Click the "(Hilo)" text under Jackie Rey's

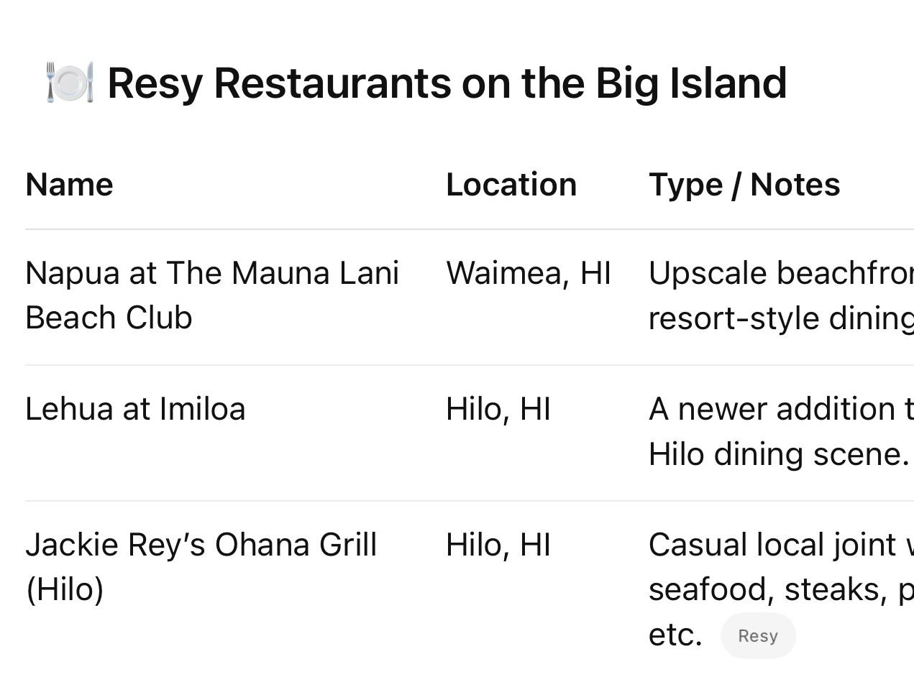pos(65,589)
